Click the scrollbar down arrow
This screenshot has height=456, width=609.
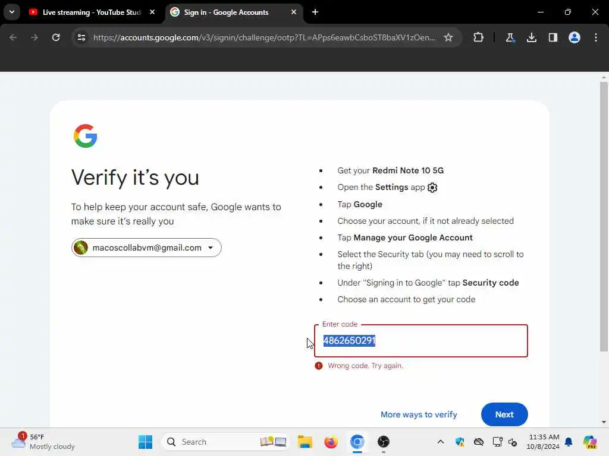604,422
